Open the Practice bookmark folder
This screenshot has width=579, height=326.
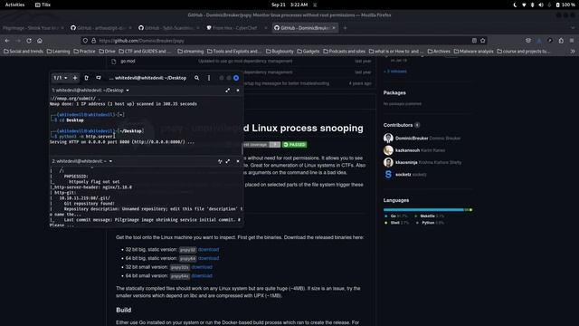click(x=84, y=52)
